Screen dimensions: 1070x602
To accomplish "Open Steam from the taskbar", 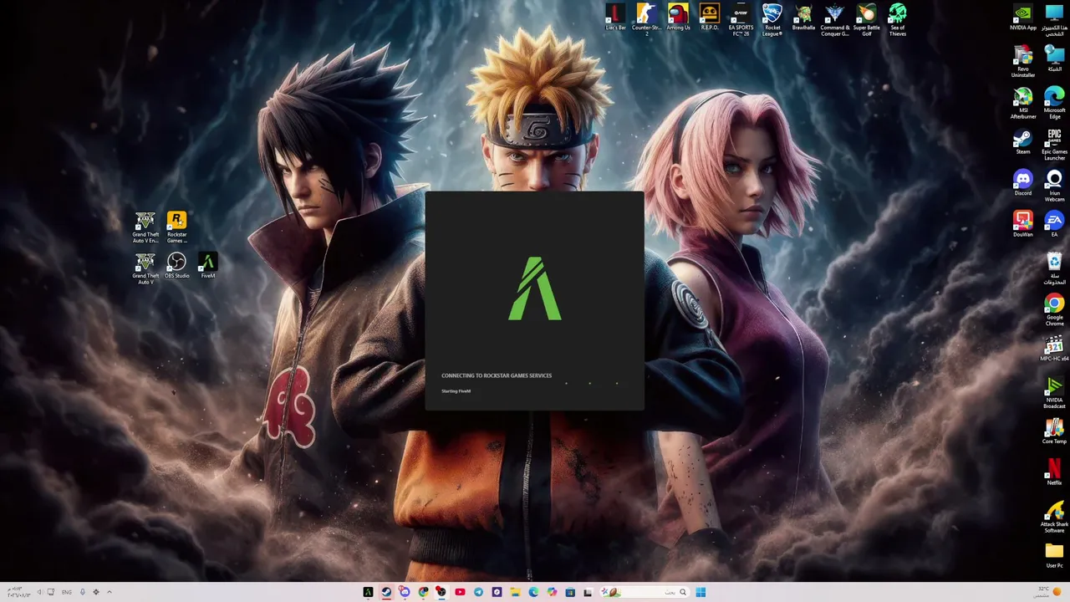I will 386,592.
